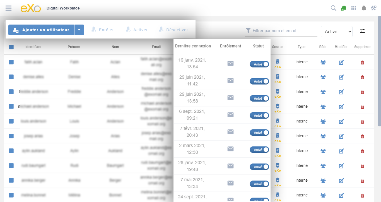This screenshot has width=381, height=202.
Task: Open the Activé status filter dropdown
Action: tap(337, 32)
